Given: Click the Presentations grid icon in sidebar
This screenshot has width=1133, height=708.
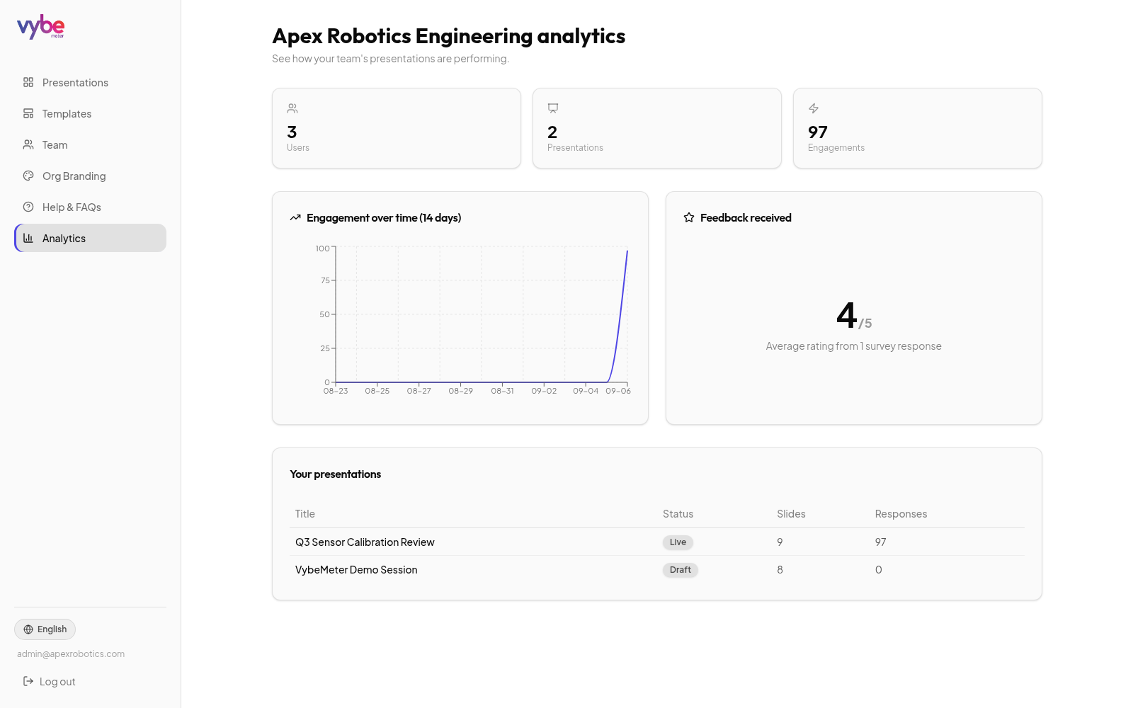Looking at the screenshot, I should tap(28, 82).
